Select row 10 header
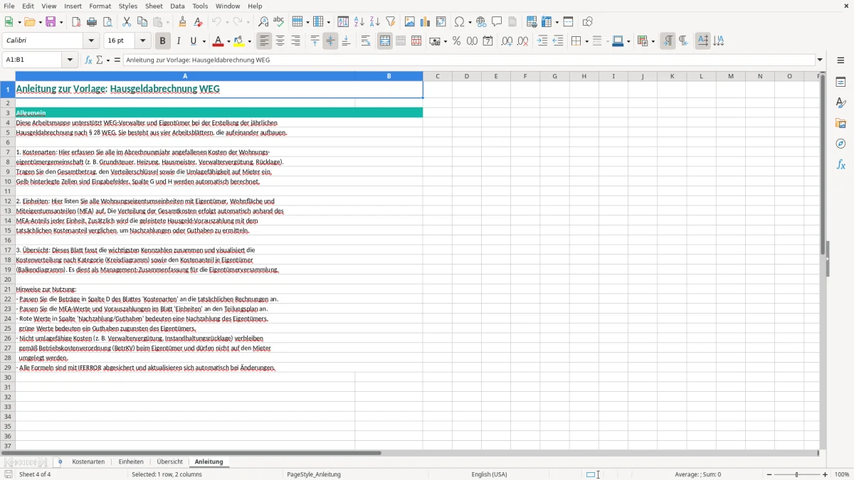The width and height of the screenshot is (854, 480). pyautogui.click(x=8, y=181)
